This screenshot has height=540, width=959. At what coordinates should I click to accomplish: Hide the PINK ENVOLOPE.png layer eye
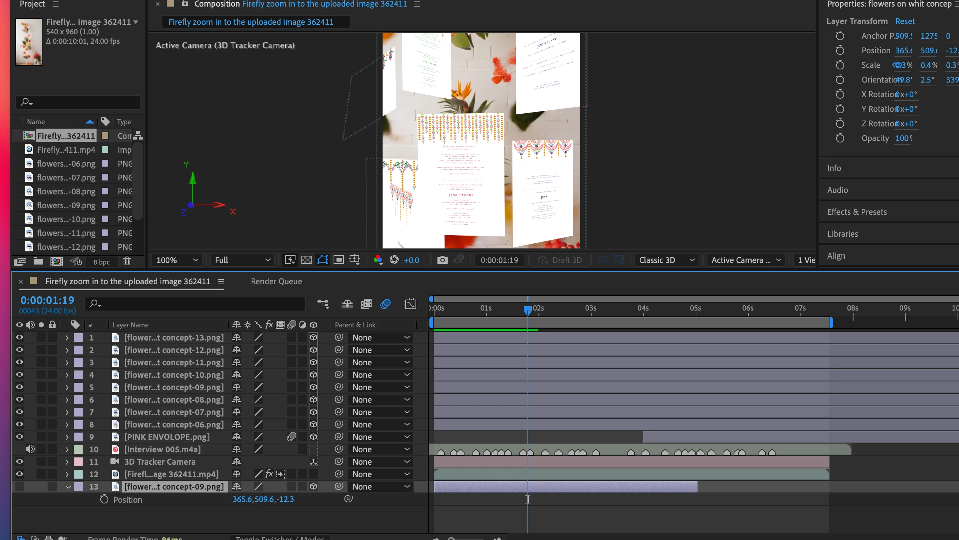[x=19, y=437]
